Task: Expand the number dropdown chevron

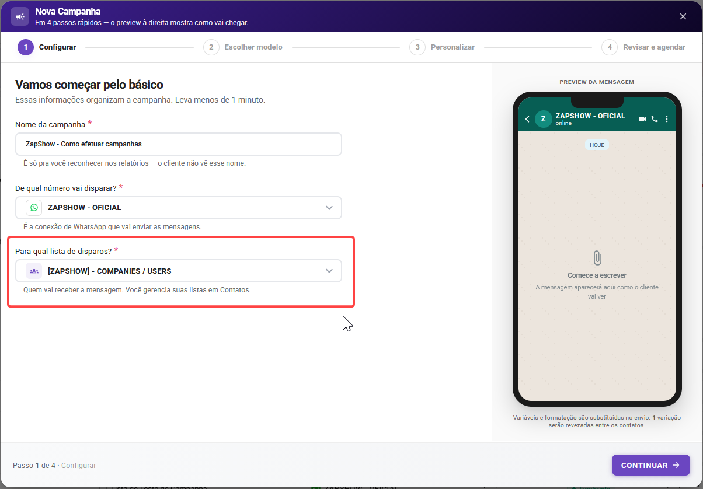Action: click(329, 208)
